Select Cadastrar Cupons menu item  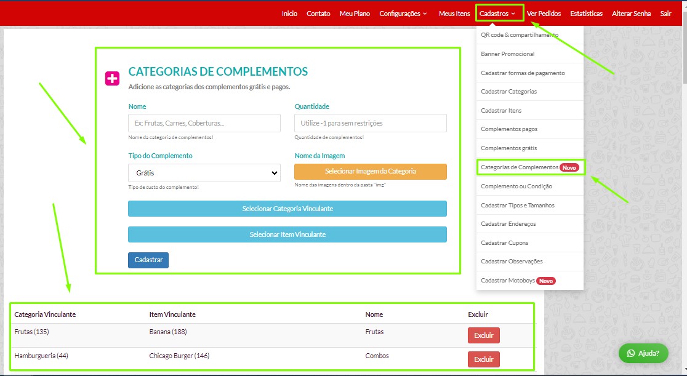(504, 242)
